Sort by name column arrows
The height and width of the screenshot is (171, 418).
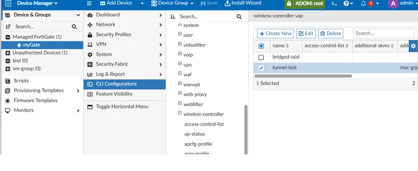(287, 46)
